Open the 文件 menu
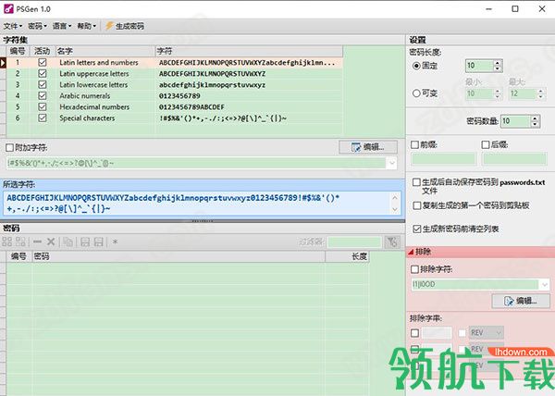555x396 pixels. [x=13, y=26]
